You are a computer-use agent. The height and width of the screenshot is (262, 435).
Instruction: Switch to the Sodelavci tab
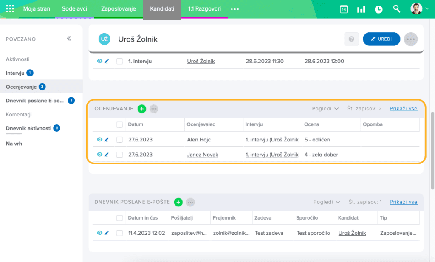tap(74, 9)
